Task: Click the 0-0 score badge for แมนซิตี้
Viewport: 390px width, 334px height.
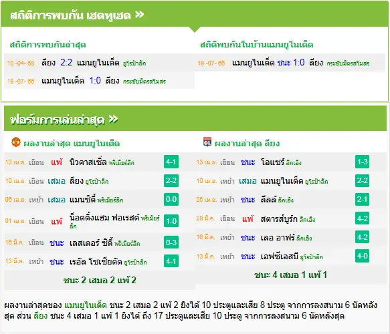Action: [x=171, y=199]
